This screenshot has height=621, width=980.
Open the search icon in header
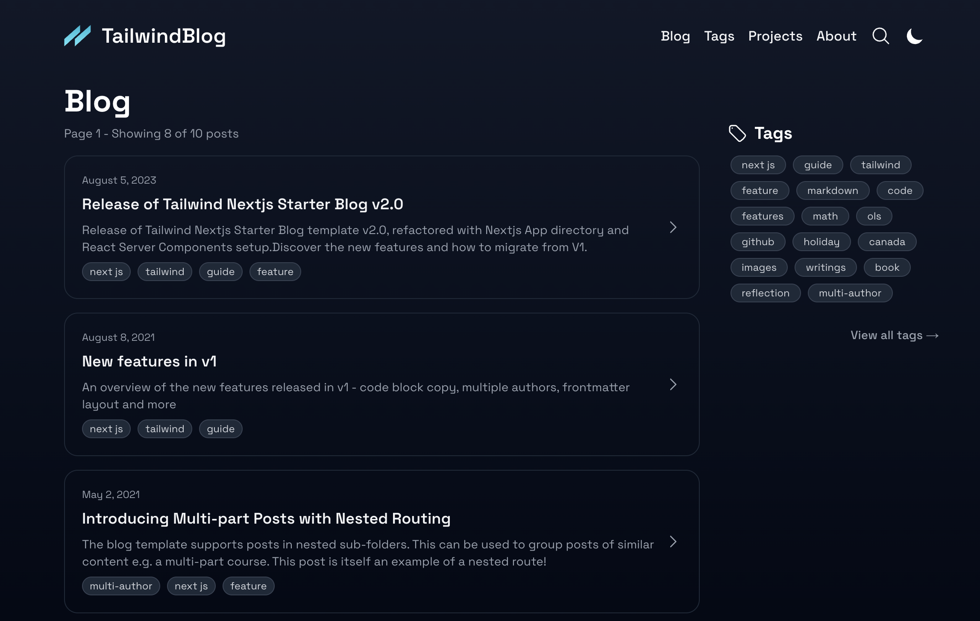point(880,36)
